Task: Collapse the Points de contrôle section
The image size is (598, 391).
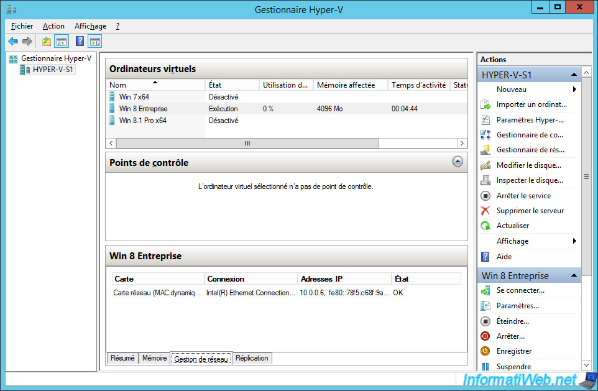Action: [458, 162]
